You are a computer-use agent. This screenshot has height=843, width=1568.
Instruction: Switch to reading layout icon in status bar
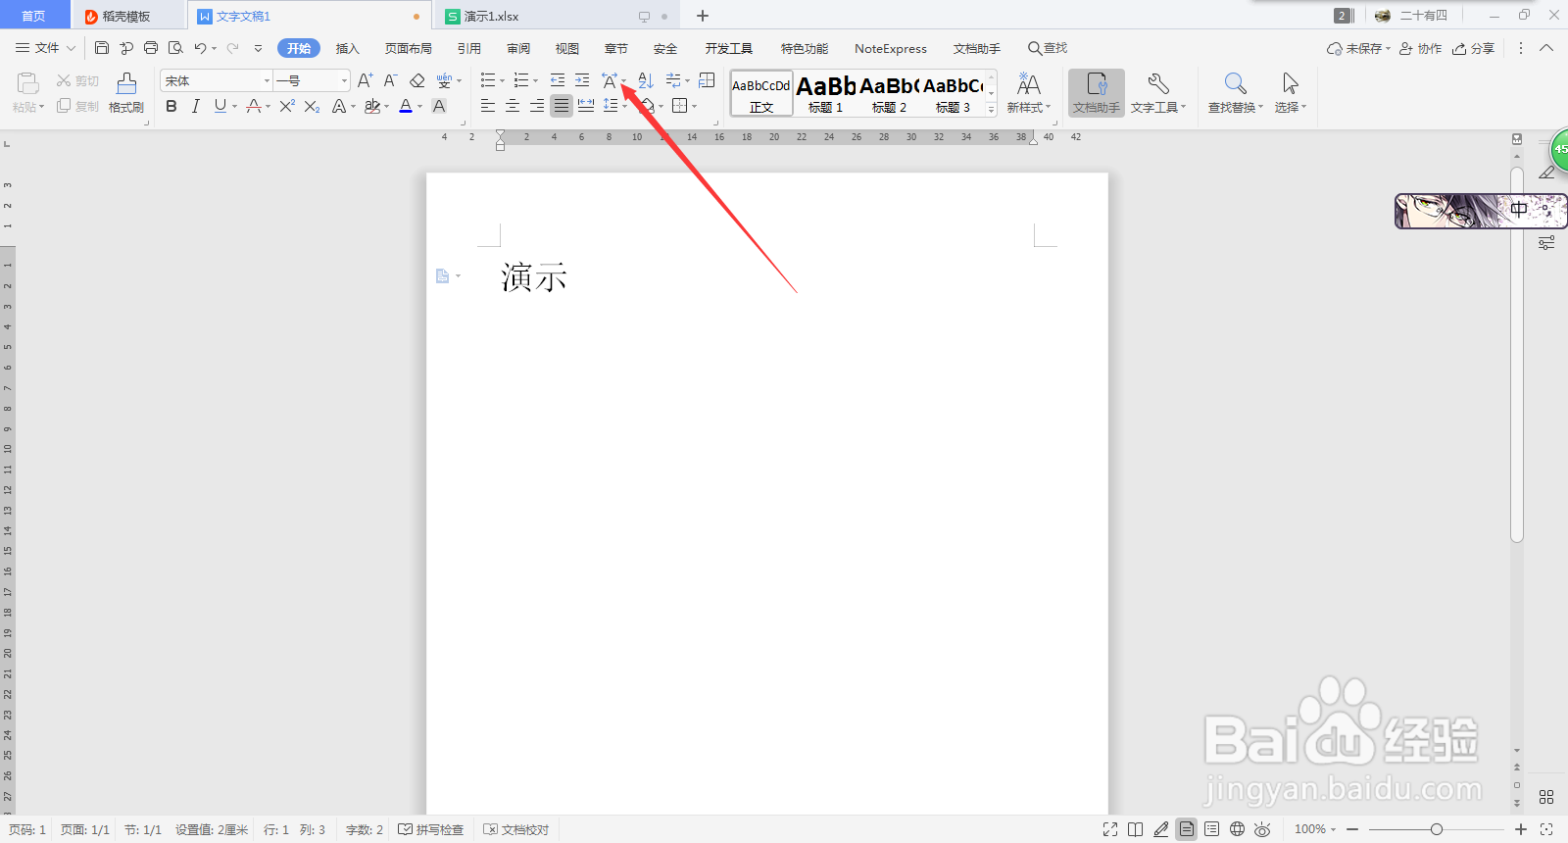tap(1136, 829)
